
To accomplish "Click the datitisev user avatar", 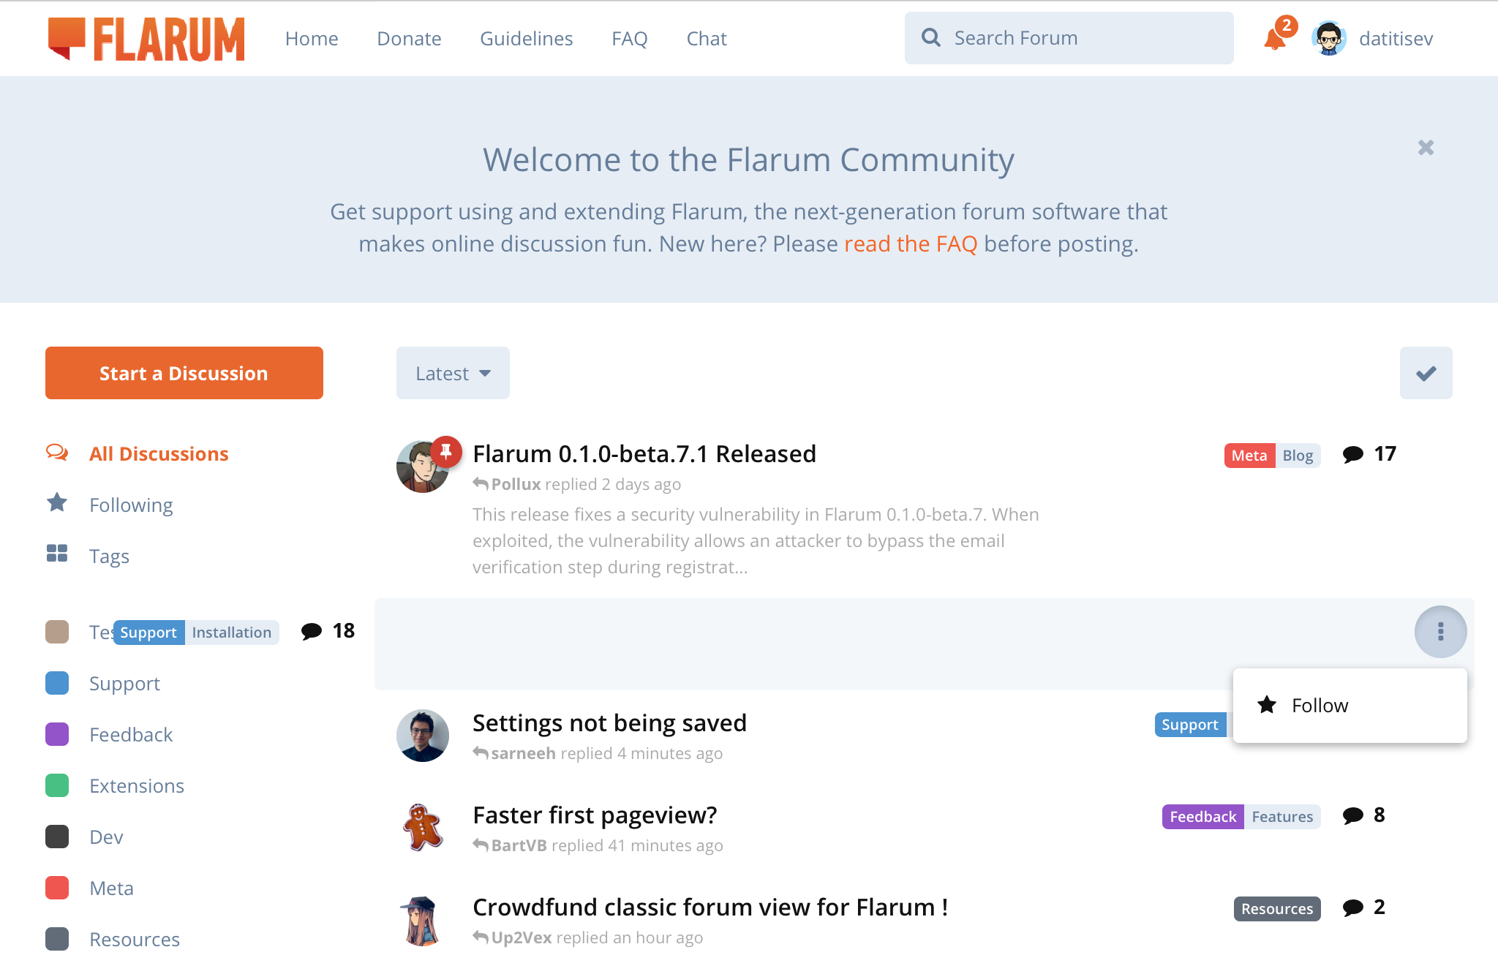I will (1329, 38).
